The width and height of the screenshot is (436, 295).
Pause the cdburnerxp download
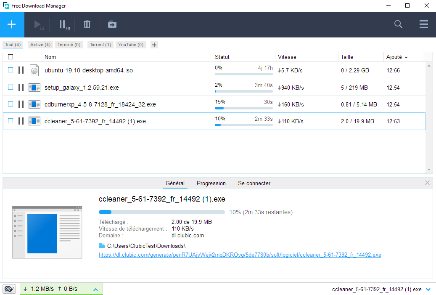point(21,104)
